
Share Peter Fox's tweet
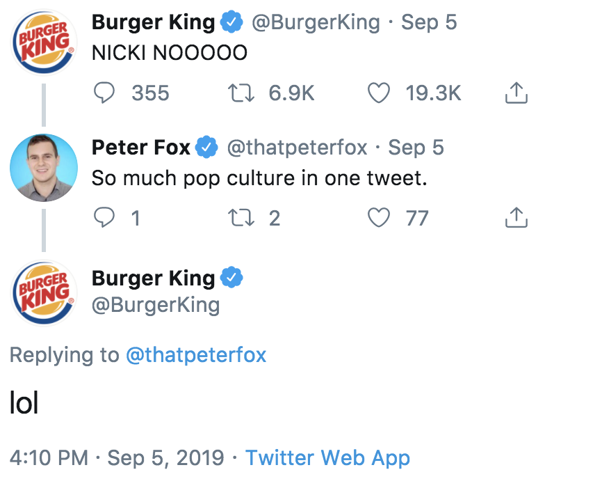pos(516,219)
